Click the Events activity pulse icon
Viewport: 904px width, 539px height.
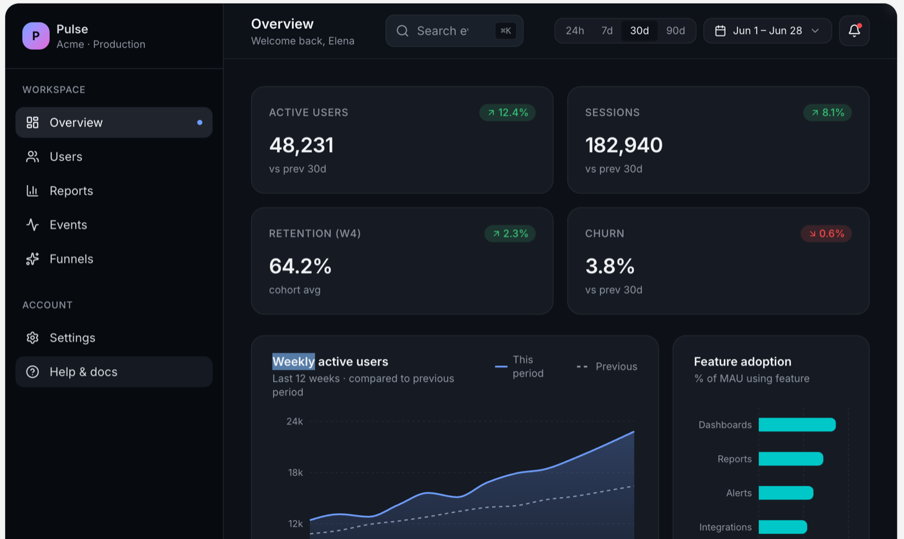32,225
